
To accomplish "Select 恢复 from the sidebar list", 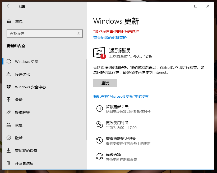I will click(19, 125).
